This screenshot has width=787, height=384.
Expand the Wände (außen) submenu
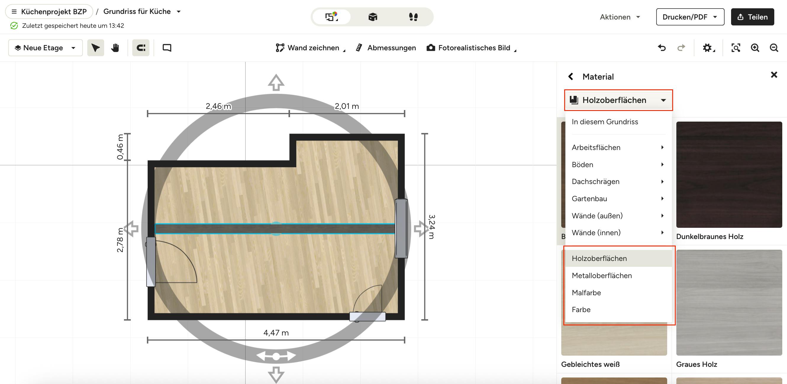click(x=618, y=216)
